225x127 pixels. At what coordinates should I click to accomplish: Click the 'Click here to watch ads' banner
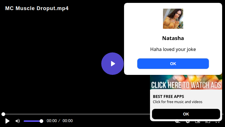tap(186, 82)
